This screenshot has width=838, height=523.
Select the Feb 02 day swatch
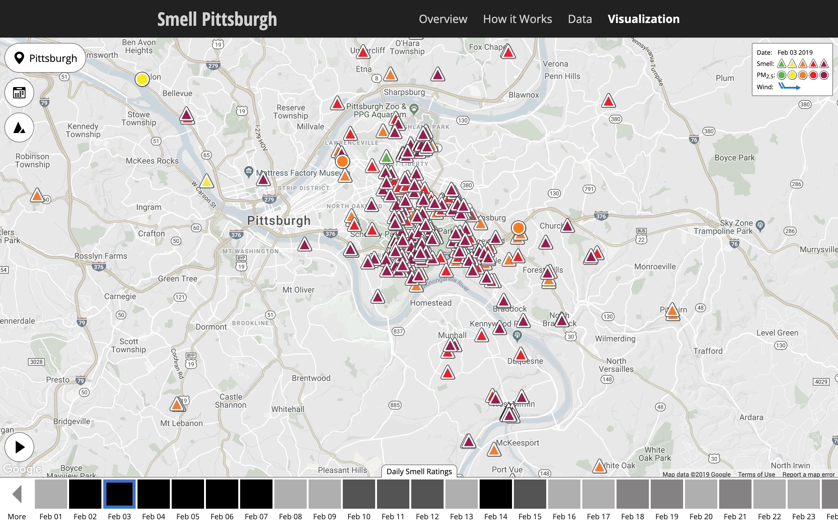pos(85,493)
